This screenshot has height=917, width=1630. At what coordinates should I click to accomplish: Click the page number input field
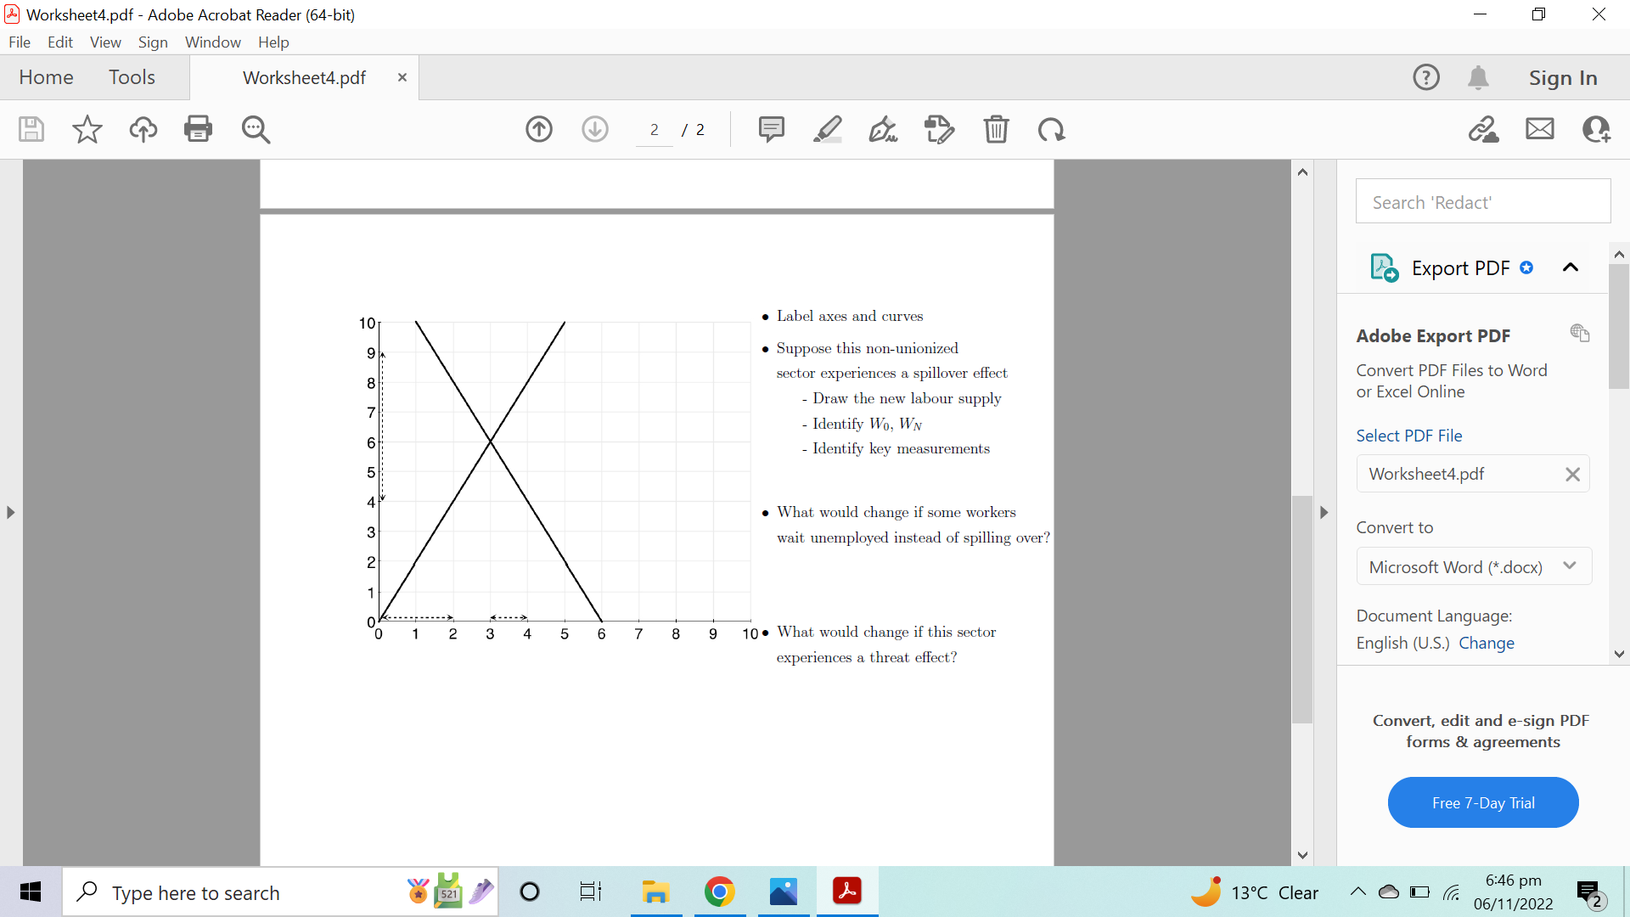(655, 129)
